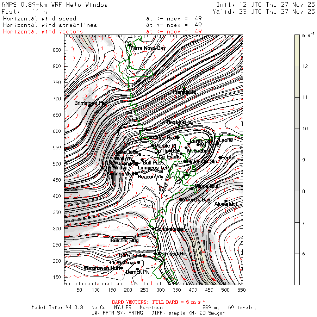
Task: Click the Lewis Bay label
Action: [201, 141]
